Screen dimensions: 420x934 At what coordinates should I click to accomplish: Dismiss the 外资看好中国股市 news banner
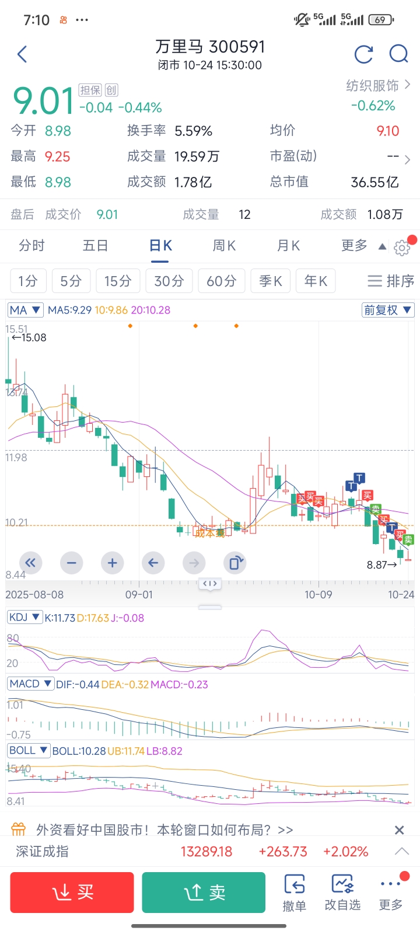400,830
